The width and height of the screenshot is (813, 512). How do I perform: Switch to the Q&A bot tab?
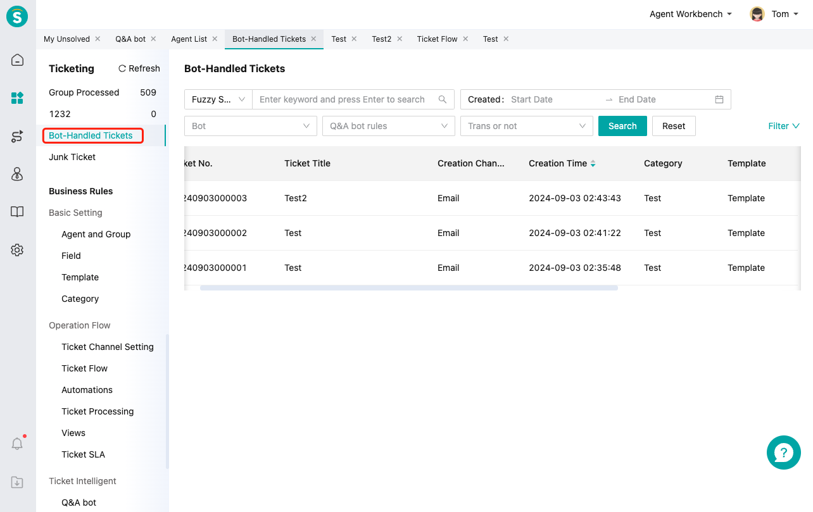click(x=130, y=39)
